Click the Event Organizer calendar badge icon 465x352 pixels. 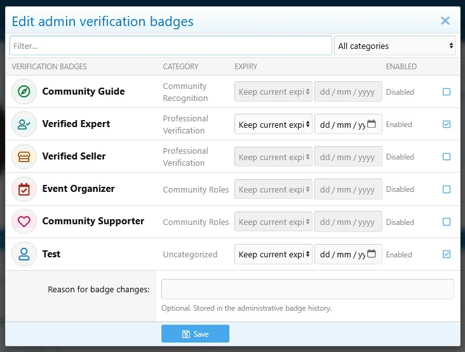pyautogui.click(x=24, y=189)
